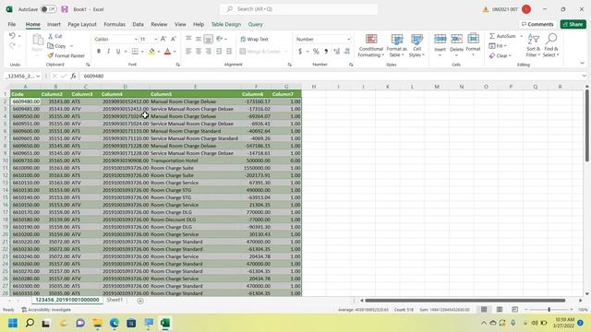Open Format as Table gallery
591x332 pixels.
click(396, 45)
